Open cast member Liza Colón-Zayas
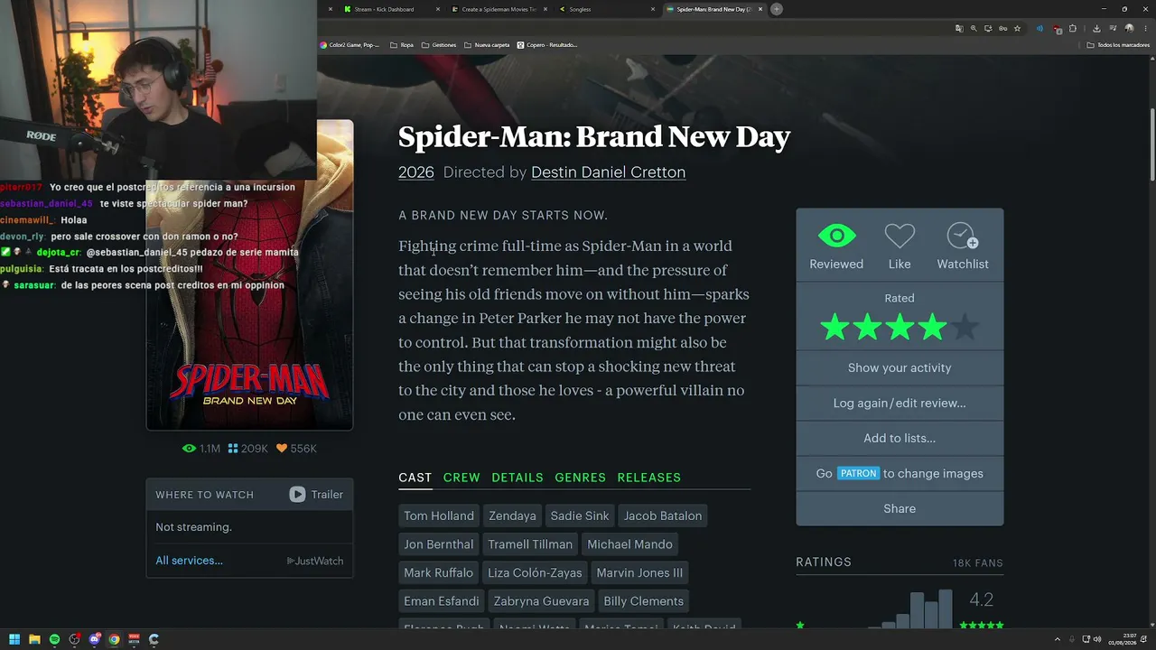Image resolution: width=1156 pixels, height=650 pixels. coord(535,572)
